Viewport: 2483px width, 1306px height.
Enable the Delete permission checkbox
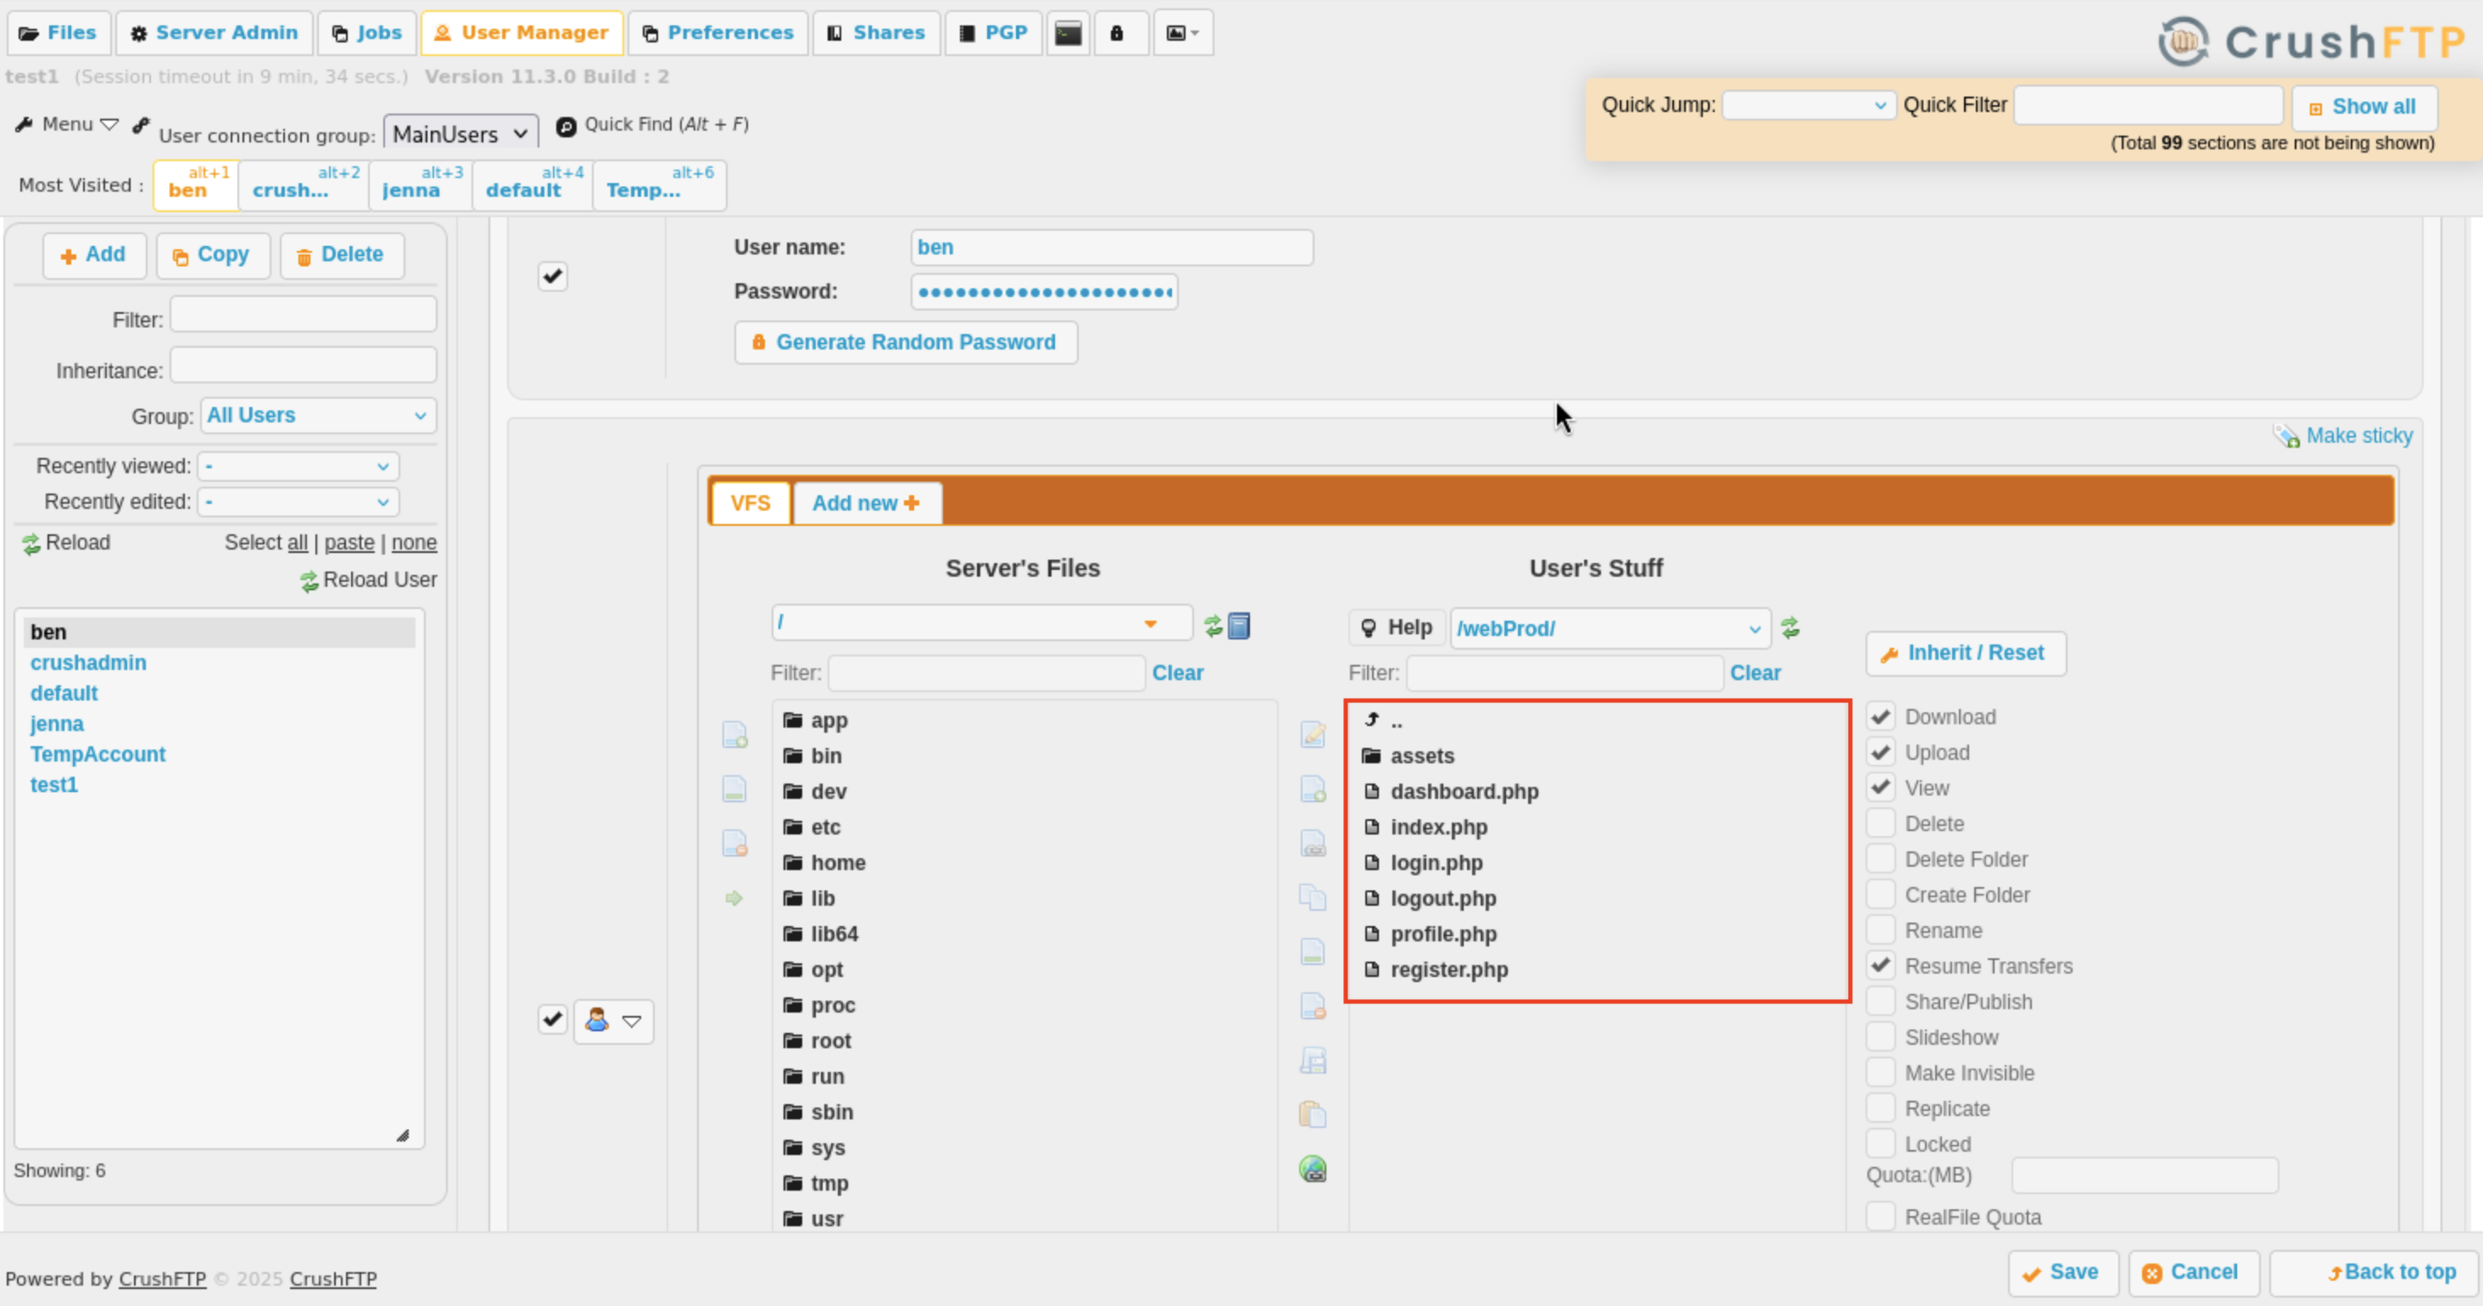tap(1881, 823)
